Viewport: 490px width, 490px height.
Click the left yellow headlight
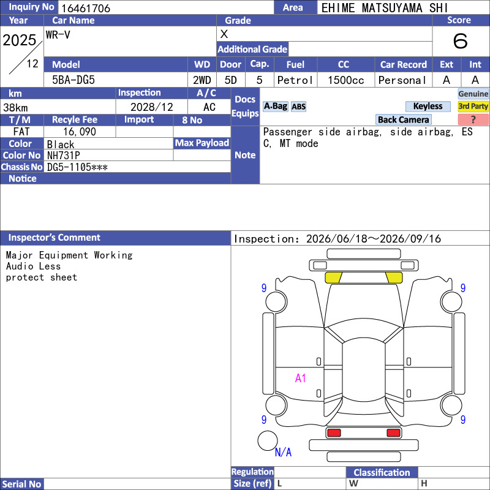pyautogui.click(x=333, y=277)
